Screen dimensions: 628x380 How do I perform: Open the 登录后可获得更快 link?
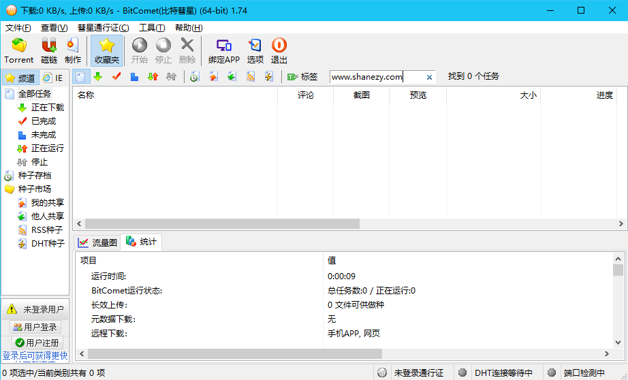35,355
